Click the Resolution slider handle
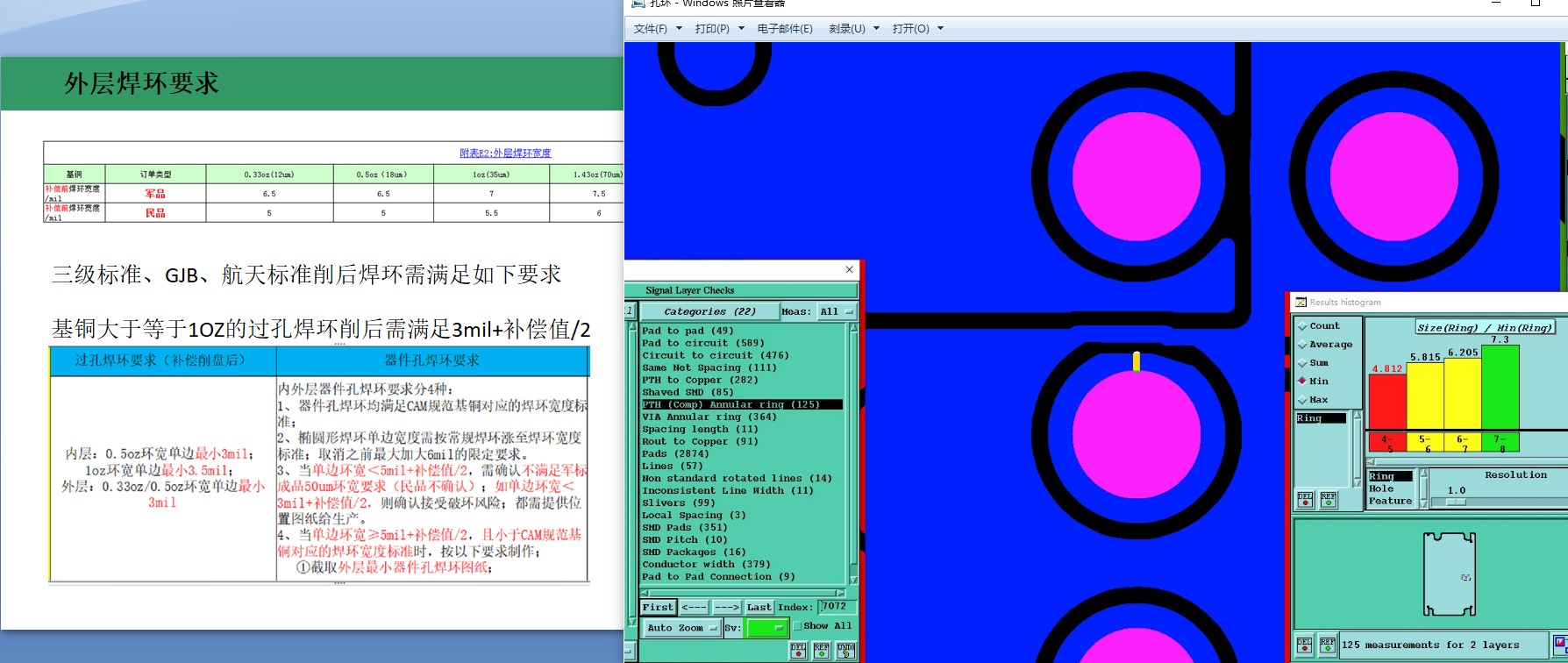 point(1456,503)
